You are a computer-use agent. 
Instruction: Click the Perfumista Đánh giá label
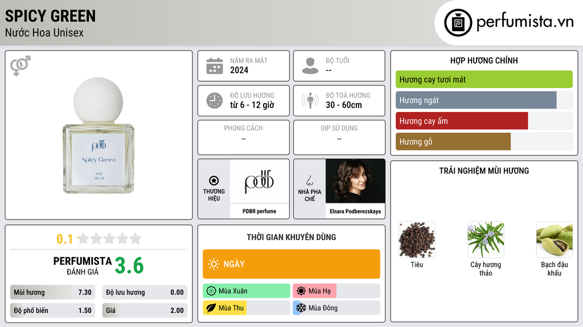tap(83, 266)
